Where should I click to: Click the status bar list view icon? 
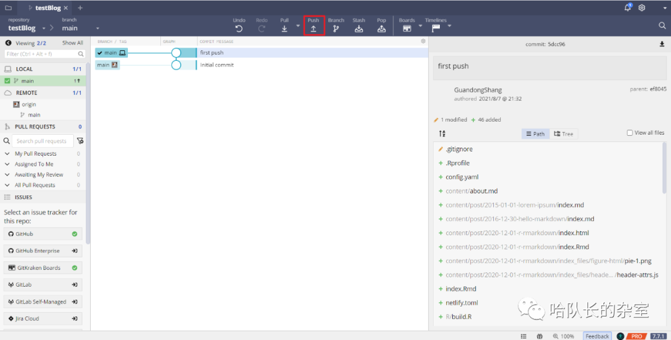point(523,336)
